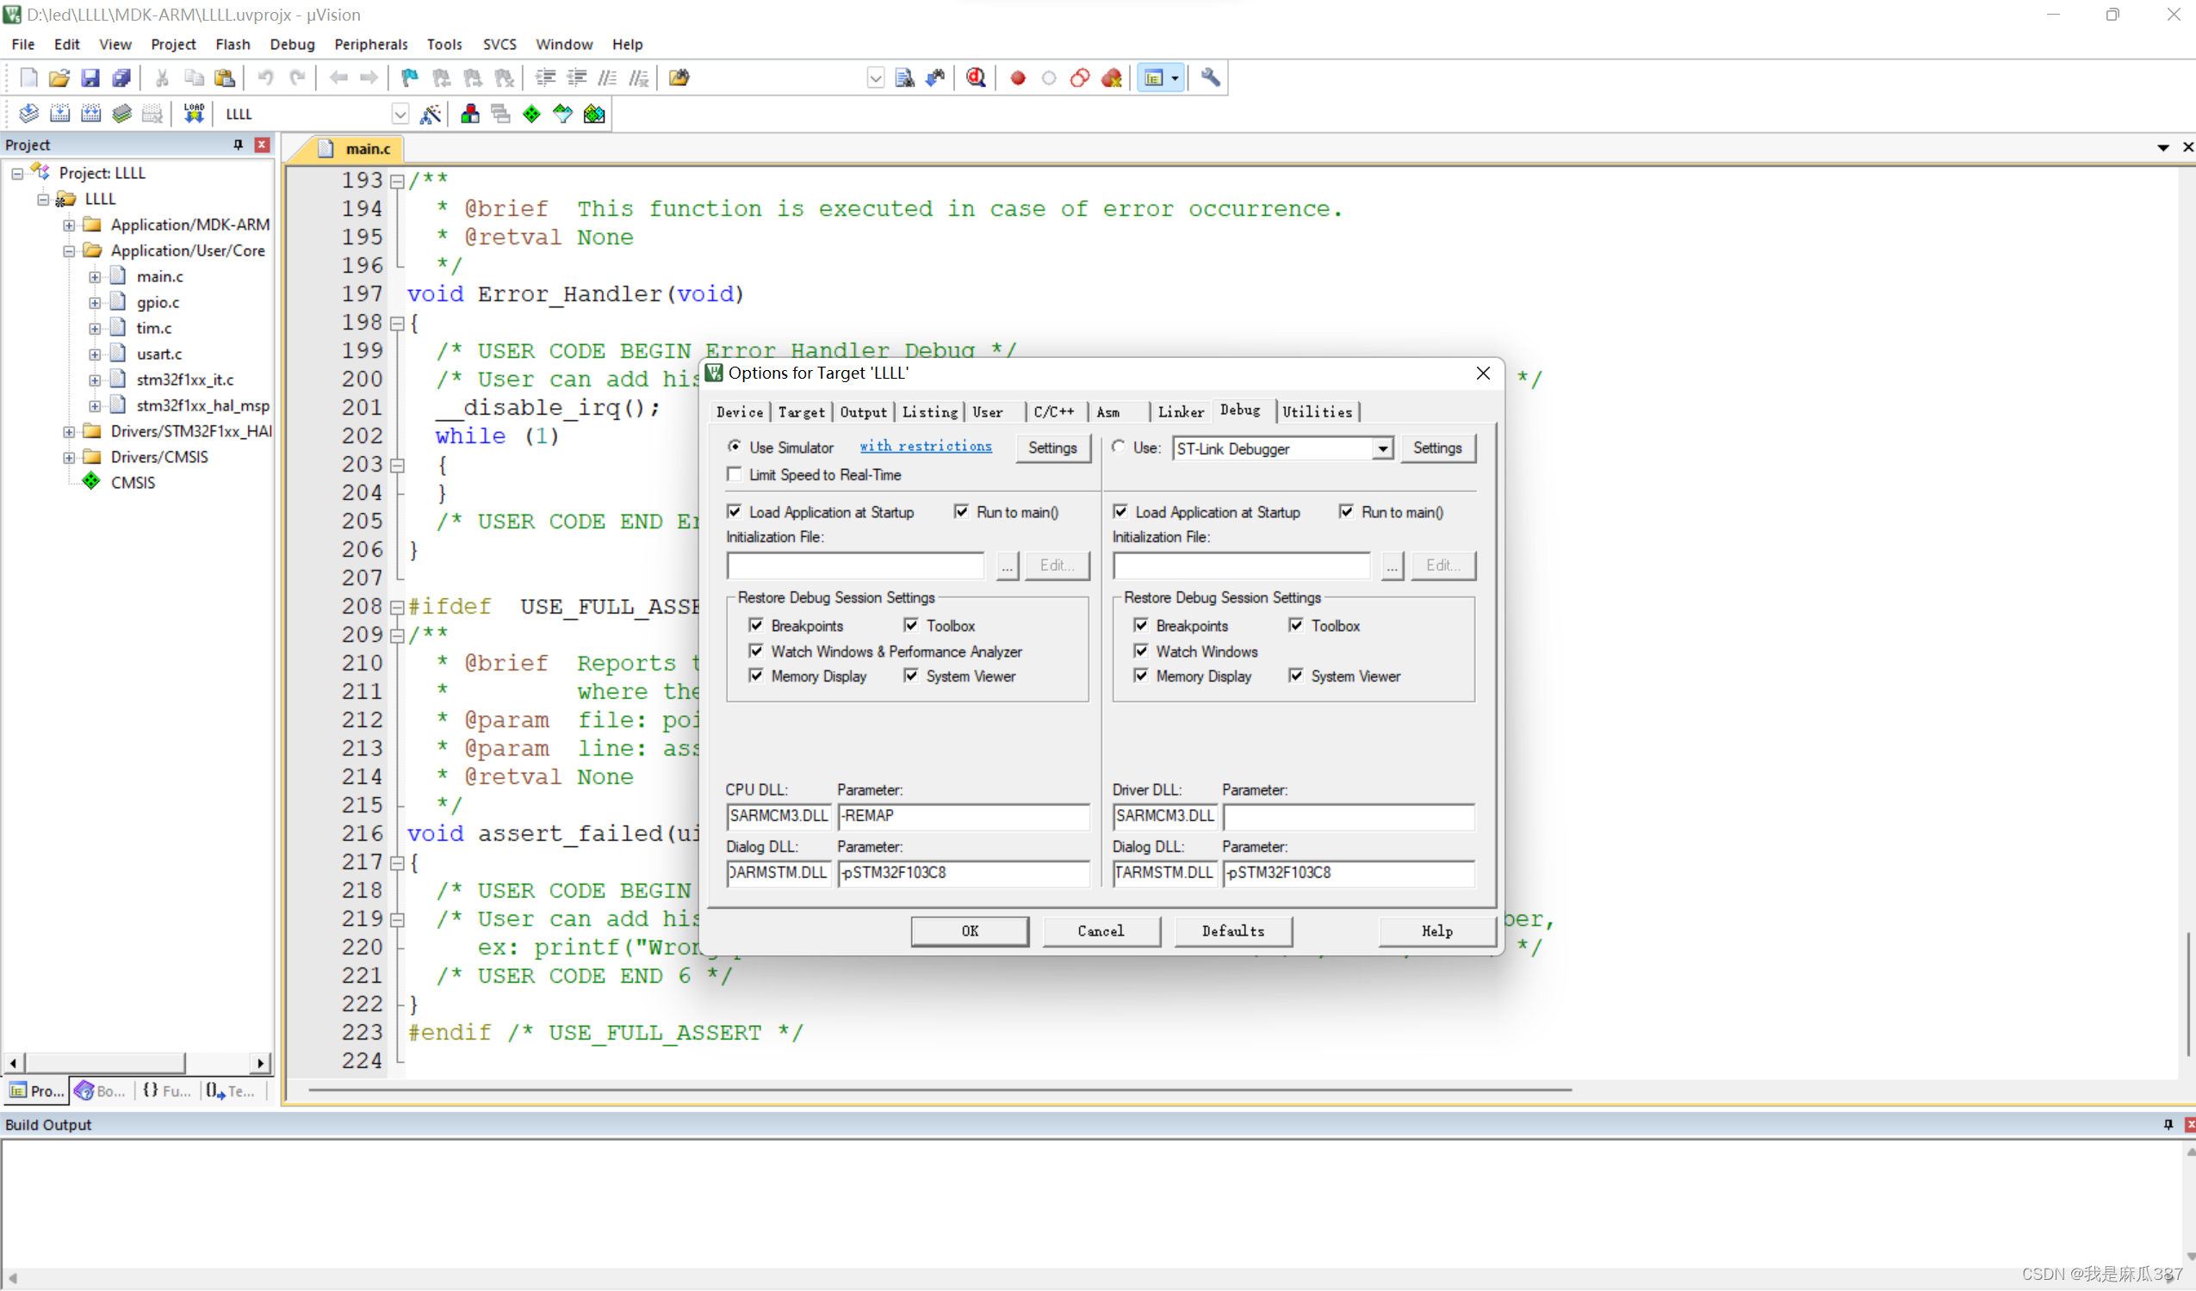Open the Options for Target magic wand icon
The image size is (2196, 1291).
coord(431,114)
